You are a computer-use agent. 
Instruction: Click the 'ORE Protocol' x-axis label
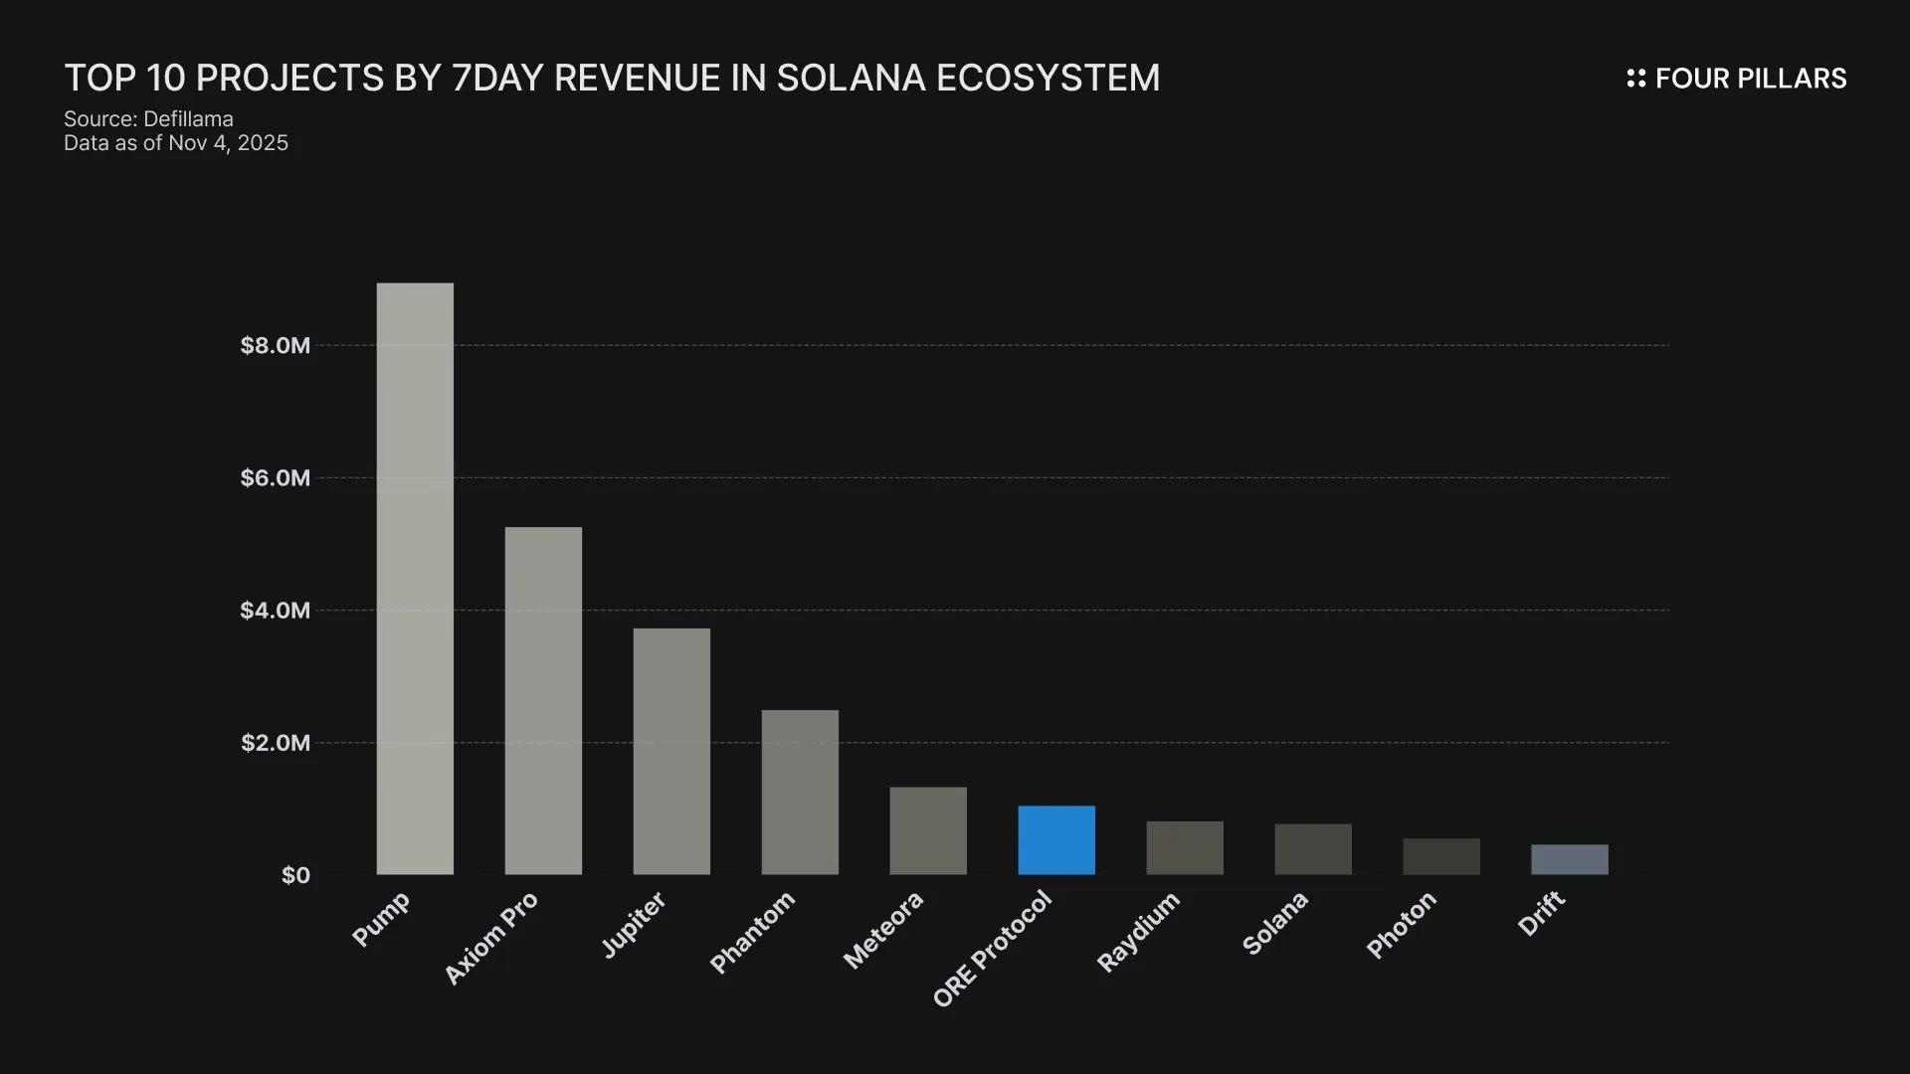coord(992,949)
